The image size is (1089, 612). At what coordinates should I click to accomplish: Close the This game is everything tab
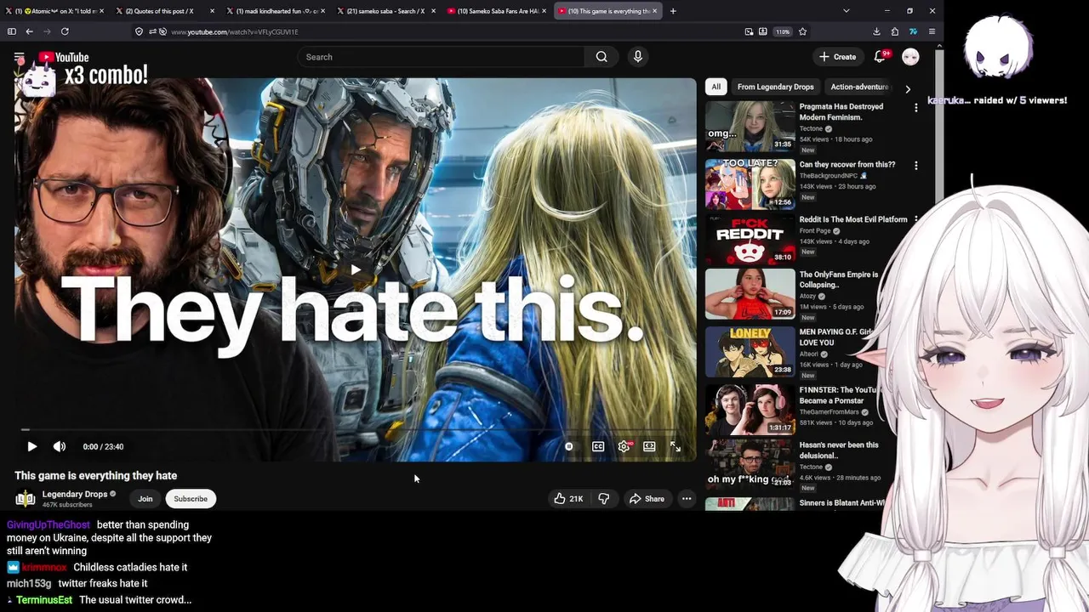pyautogui.click(x=654, y=11)
